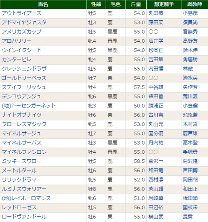Viewport: 208px width, 222px height.
Task: Open trainer link 小島茂
Action: coord(190,13)
